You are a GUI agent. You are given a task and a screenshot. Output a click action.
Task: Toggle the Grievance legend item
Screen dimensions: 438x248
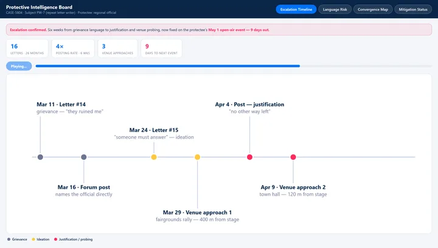pos(17,239)
